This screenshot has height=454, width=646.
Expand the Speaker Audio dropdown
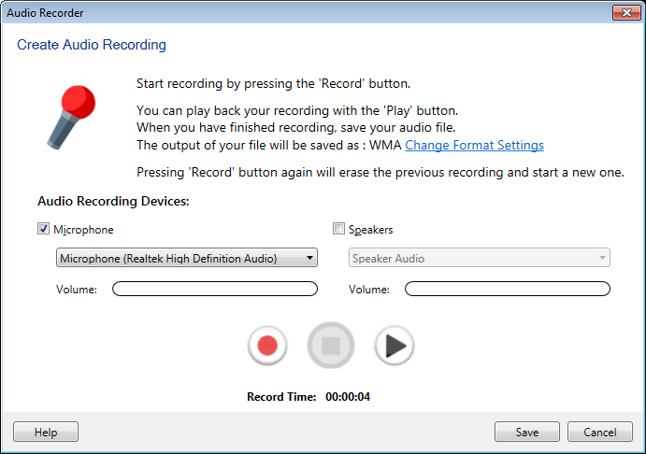tap(480, 259)
